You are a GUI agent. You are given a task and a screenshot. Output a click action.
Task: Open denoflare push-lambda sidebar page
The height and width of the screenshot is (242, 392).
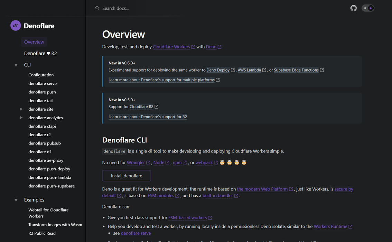(x=50, y=177)
